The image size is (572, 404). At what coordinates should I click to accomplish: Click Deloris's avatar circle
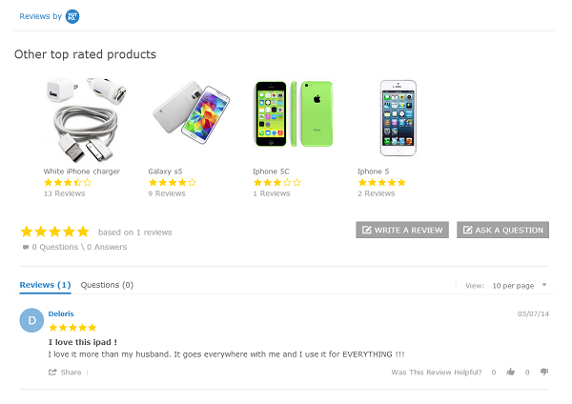pyautogui.click(x=31, y=321)
